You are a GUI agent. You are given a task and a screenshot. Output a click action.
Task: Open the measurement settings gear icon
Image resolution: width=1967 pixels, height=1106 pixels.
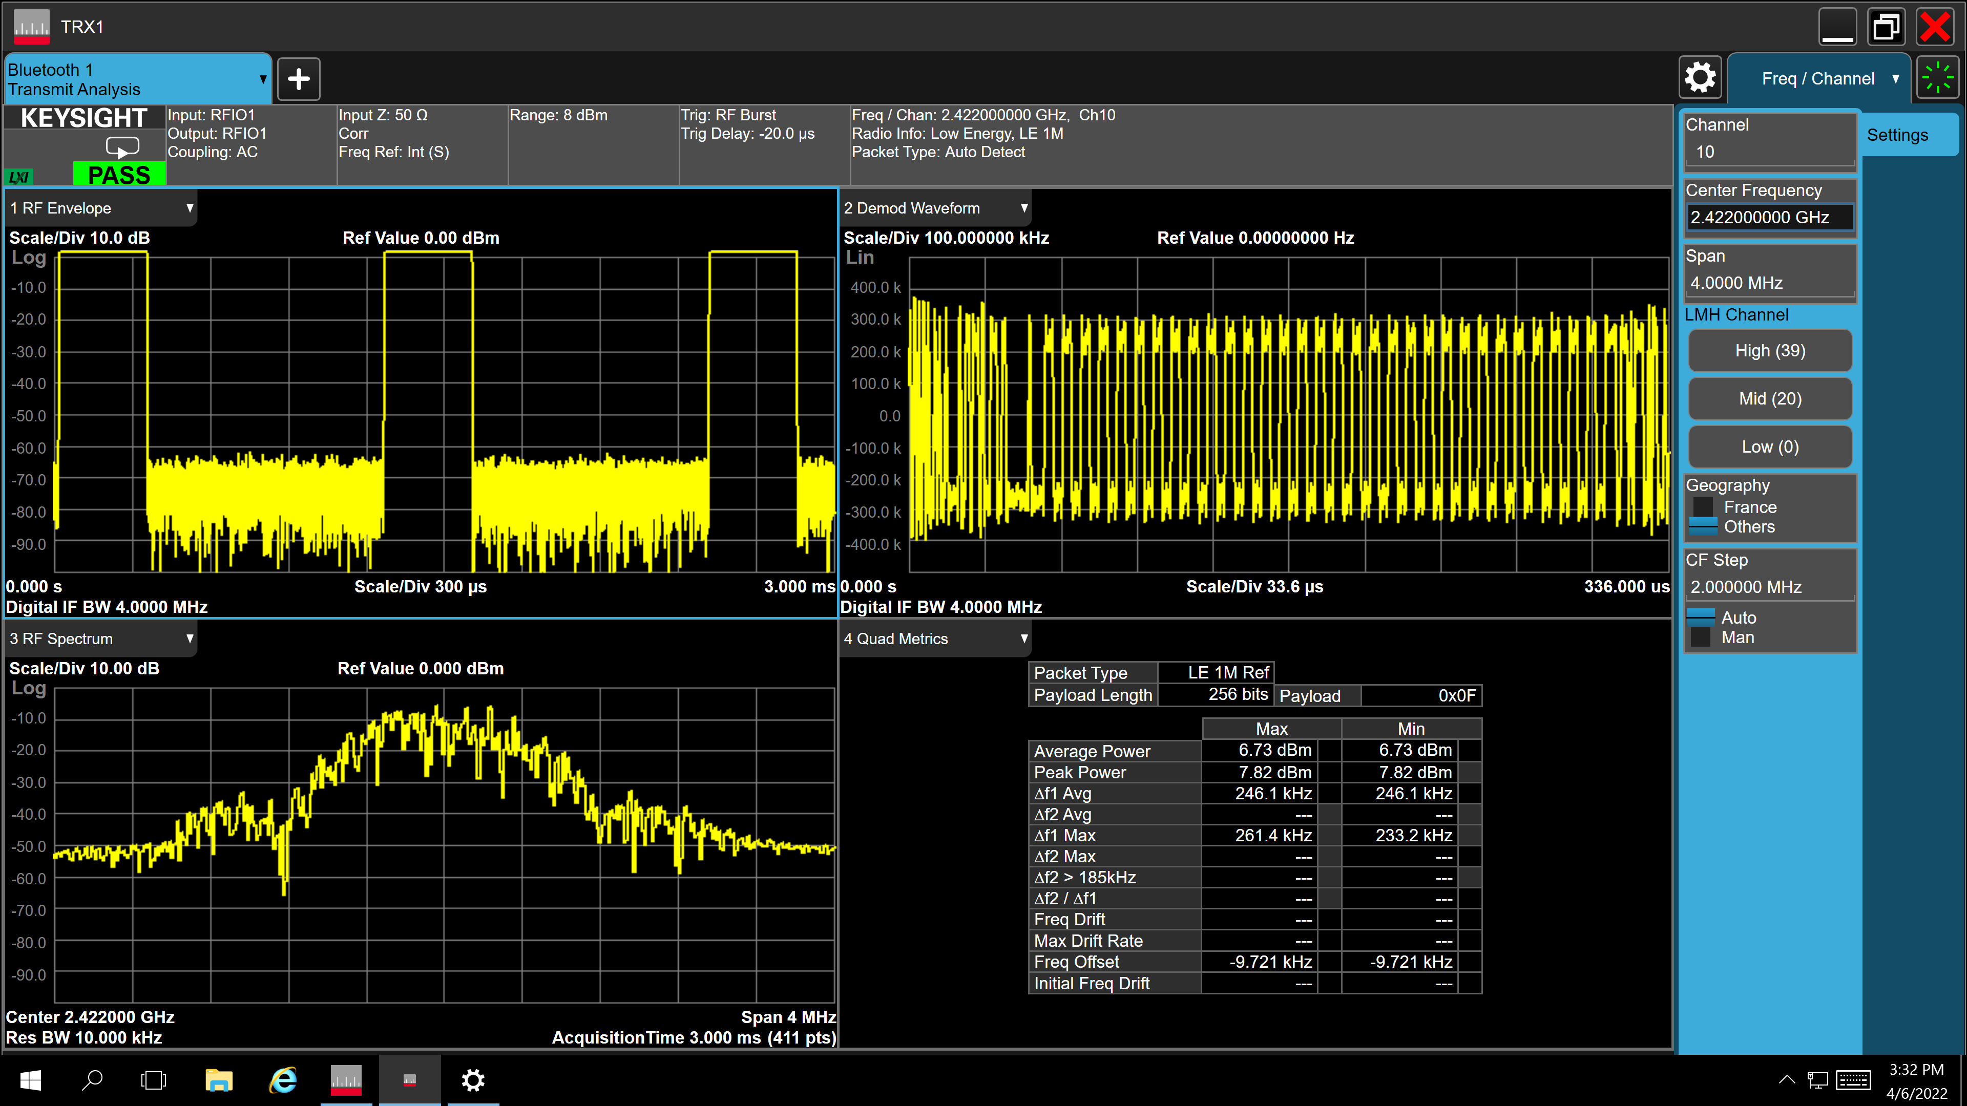1701,77
